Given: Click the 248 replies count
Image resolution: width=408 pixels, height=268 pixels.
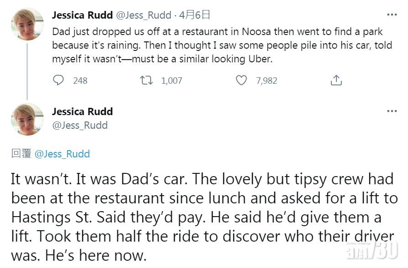Looking at the screenshot, I should pyautogui.click(x=80, y=81).
